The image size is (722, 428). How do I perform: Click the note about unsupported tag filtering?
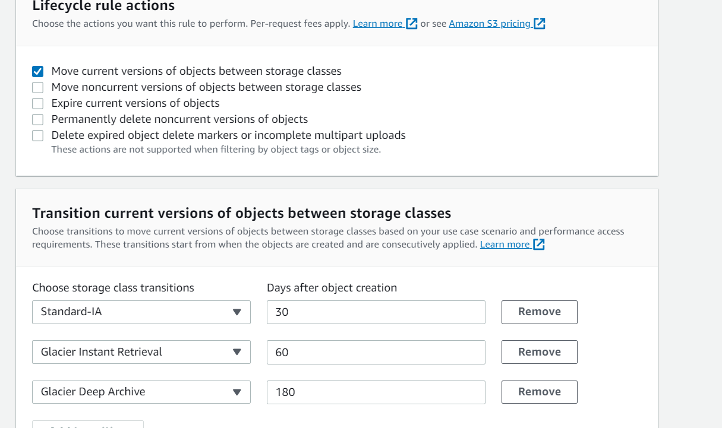[x=216, y=150]
